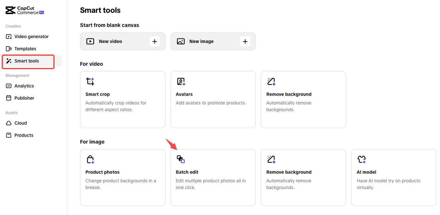
Task: Click the Pro badge next to Commerce
Action: tap(41, 12)
